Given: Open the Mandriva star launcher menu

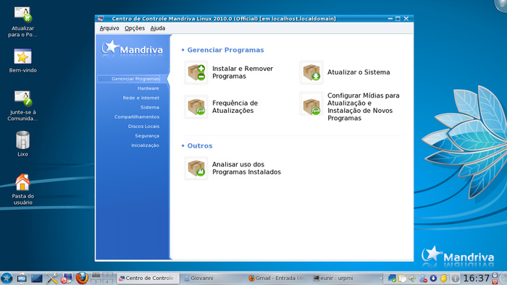Looking at the screenshot, I should click(7, 278).
